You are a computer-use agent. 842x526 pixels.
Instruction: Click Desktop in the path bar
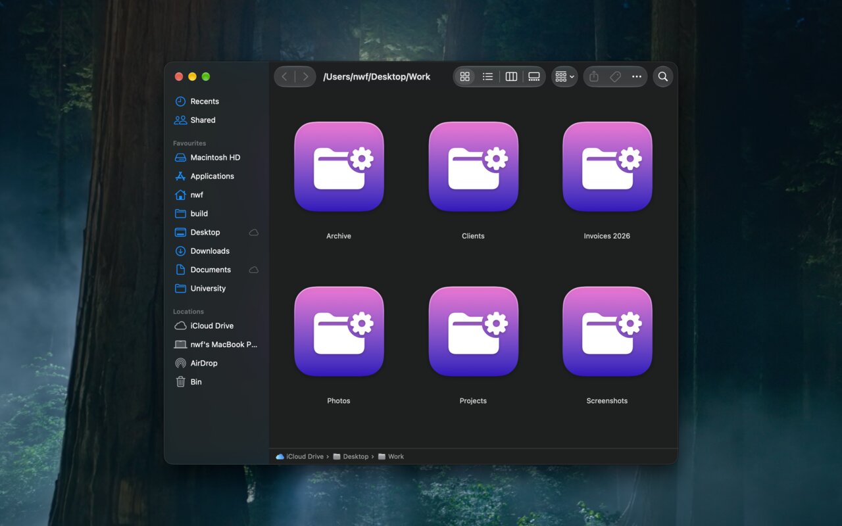click(x=351, y=456)
